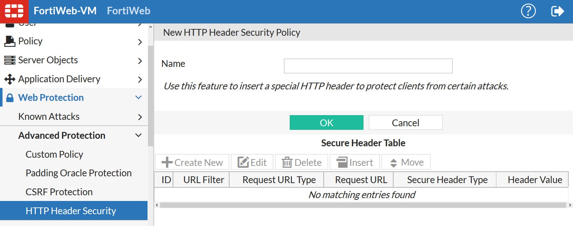Collapse the Web Protection chevron
This screenshot has height=226, width=573.
point(139,97)
